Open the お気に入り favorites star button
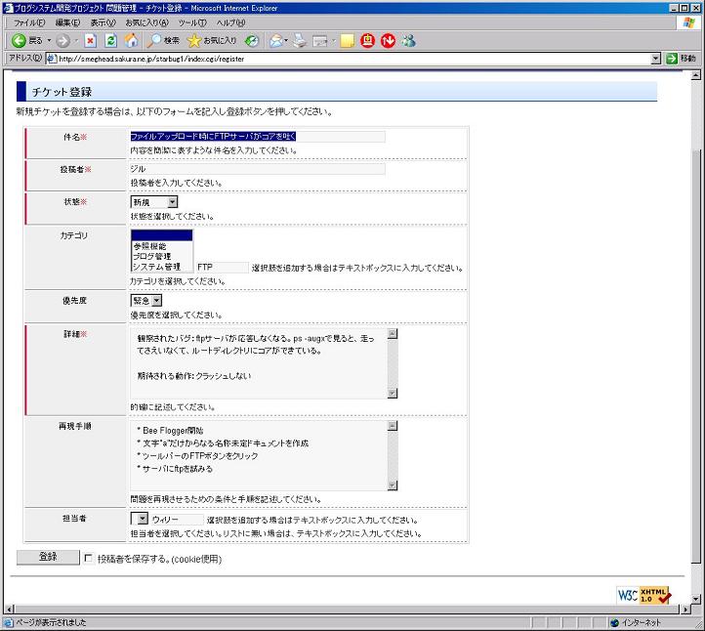This screenshot has width=705, height=631. 212,41
